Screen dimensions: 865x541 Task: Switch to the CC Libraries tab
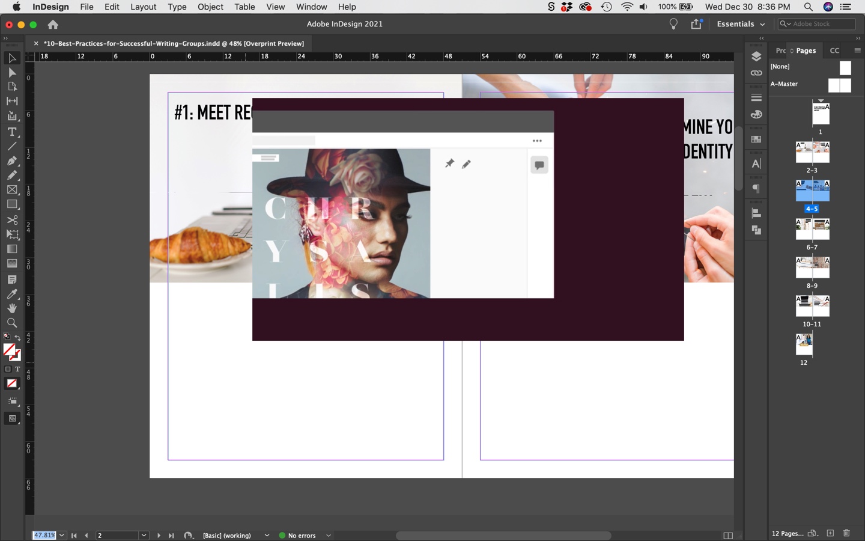[834, 50]
